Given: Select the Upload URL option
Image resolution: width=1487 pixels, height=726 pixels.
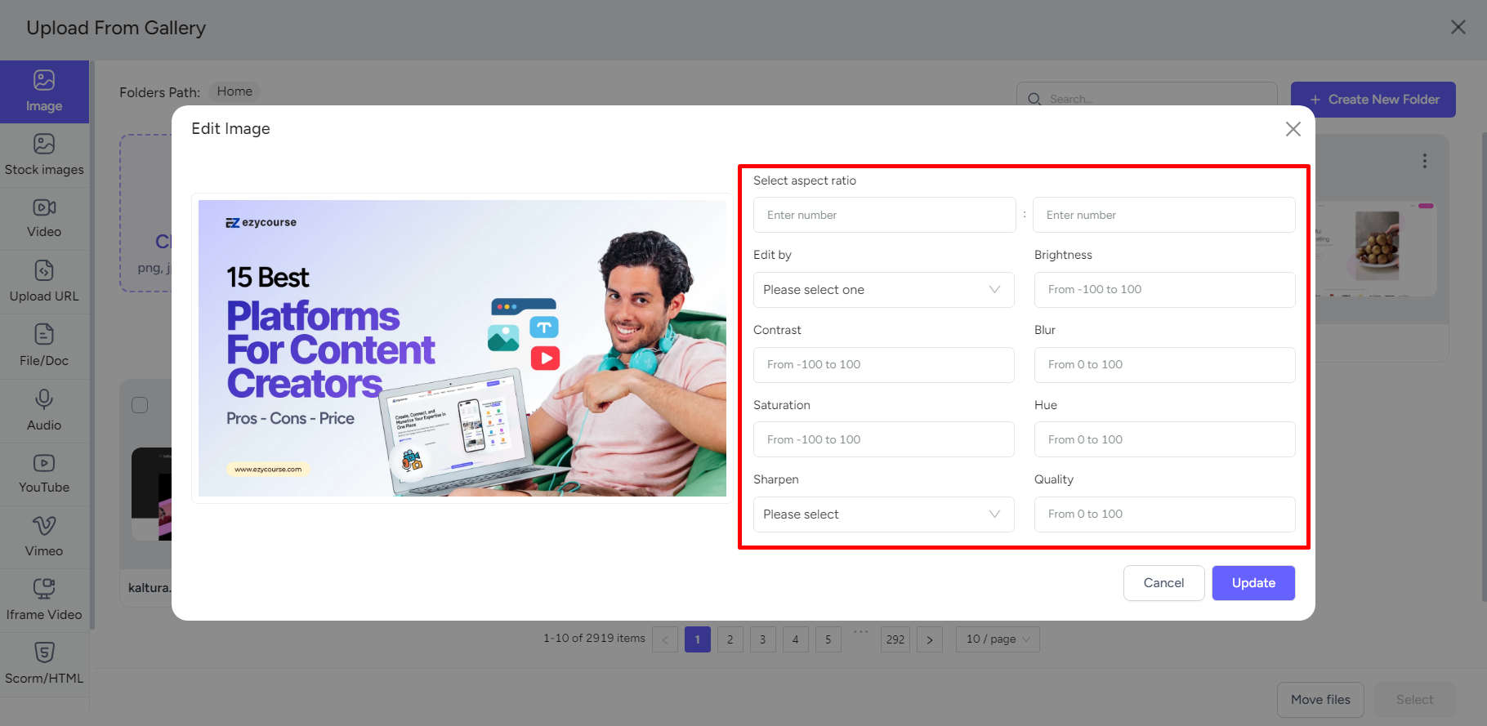Looking at the screenshot, I should click(x=44, y=283).
